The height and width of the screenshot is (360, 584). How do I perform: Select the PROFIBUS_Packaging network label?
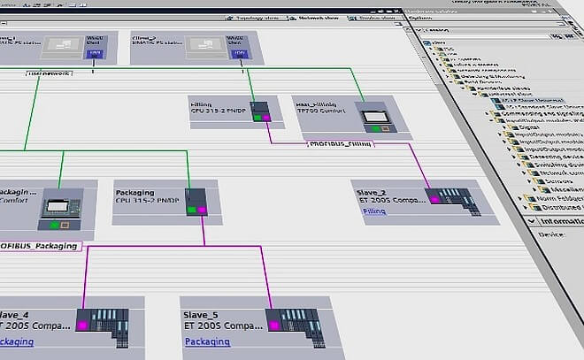39,246
